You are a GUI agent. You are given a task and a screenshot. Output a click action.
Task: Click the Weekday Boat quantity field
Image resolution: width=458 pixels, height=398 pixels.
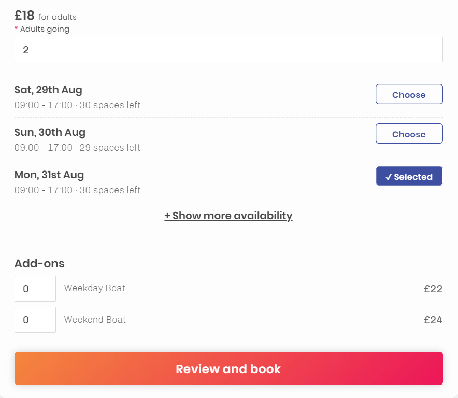coord(35,289)
